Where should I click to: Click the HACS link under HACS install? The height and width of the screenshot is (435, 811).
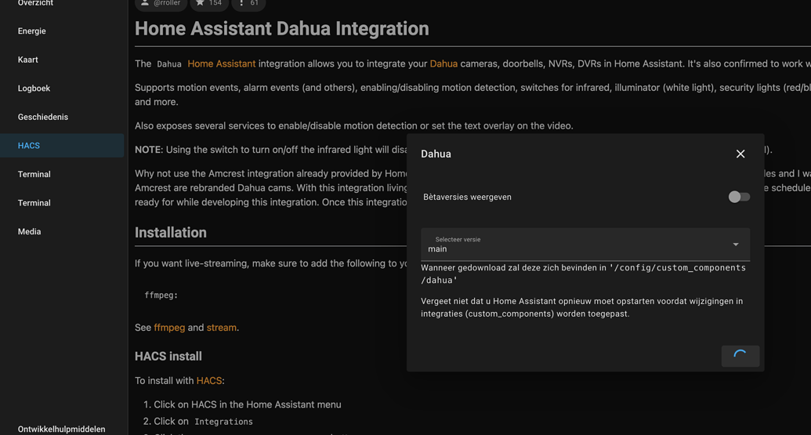(208, 381)
